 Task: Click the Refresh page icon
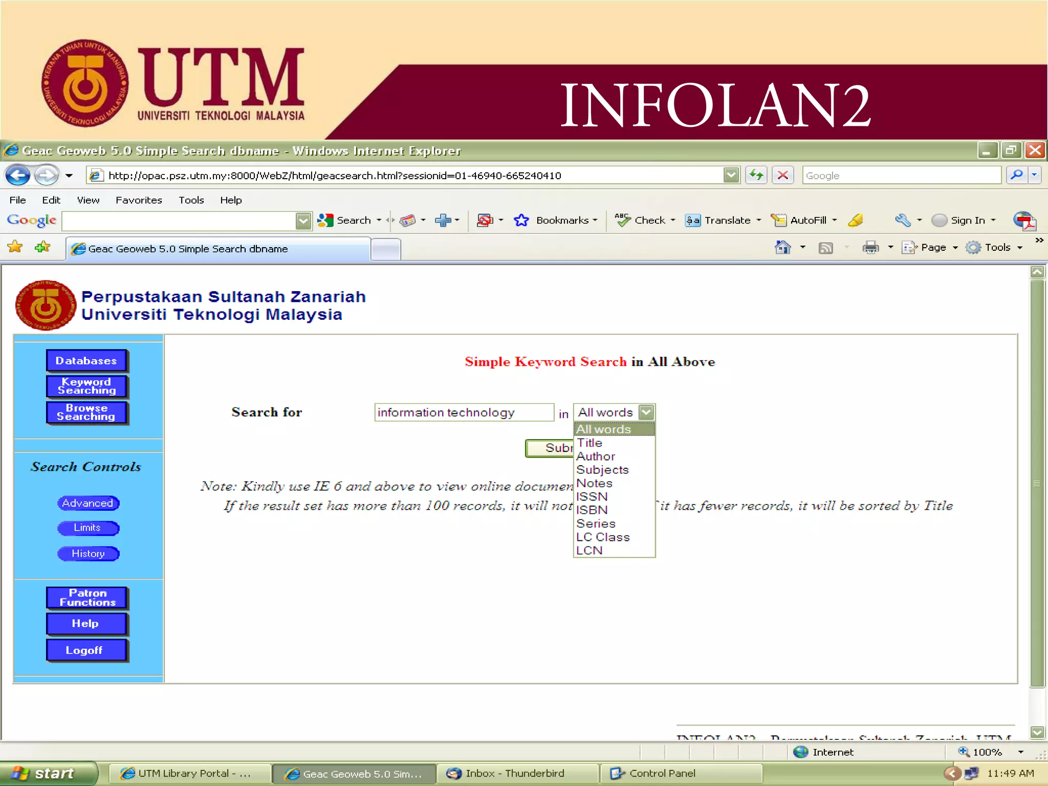coord(756,176)
